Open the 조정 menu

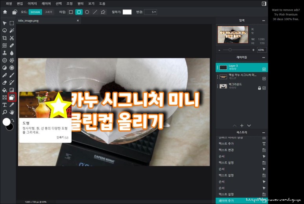tap(69, 4)
